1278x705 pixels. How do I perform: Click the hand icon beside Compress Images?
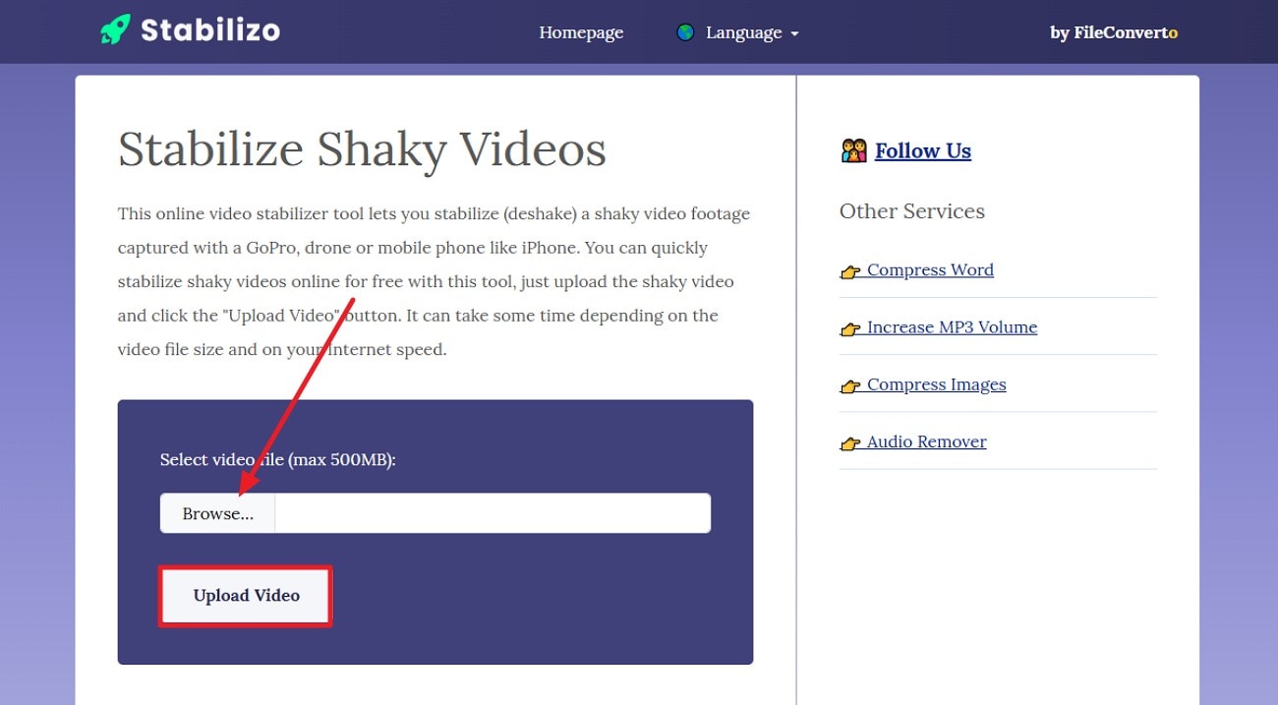click(849, 386)
